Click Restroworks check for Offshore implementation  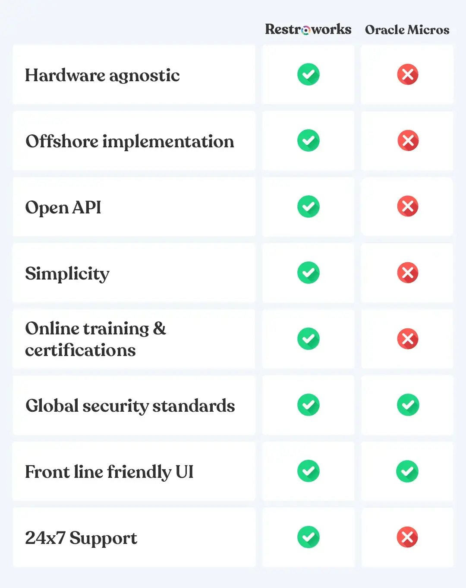[x=308, y=140]
